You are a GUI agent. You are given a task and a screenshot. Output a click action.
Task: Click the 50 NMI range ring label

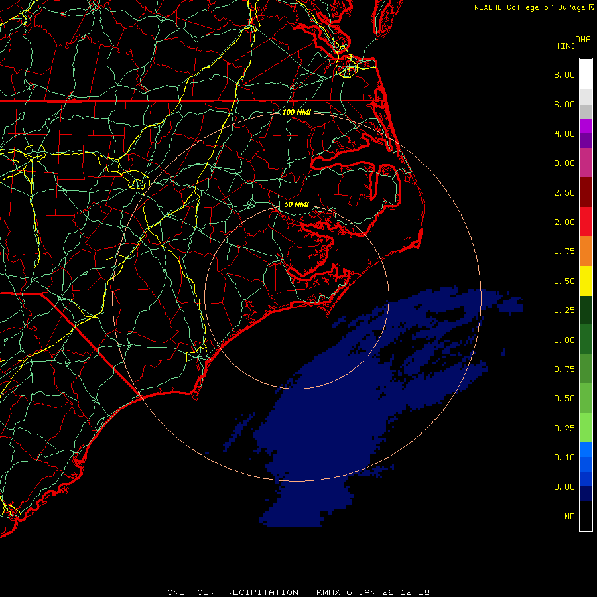coord(297,204)
